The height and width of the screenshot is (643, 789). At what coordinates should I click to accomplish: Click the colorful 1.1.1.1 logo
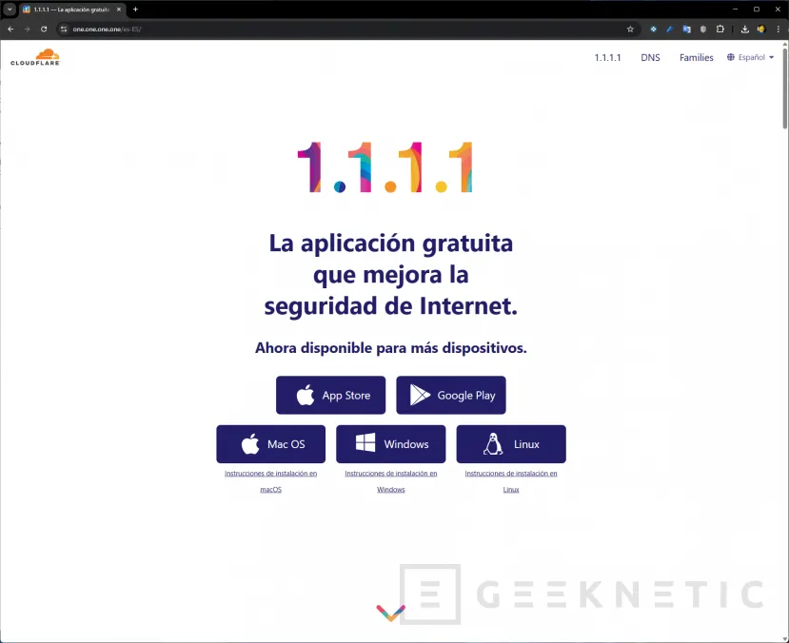click(x=385, y=166)
